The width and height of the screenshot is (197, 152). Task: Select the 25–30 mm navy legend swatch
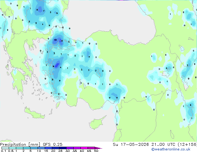coord(62,148)
